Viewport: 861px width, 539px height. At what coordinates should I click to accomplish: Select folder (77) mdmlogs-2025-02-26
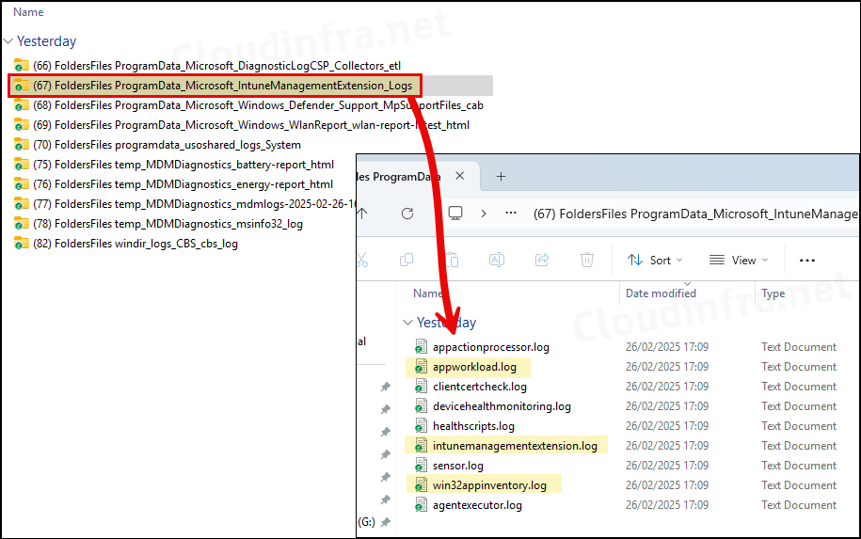[x=195, y=204]
